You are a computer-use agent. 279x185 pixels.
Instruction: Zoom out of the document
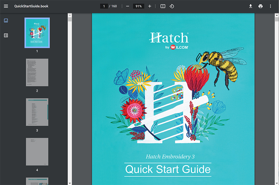coord(127,6)
